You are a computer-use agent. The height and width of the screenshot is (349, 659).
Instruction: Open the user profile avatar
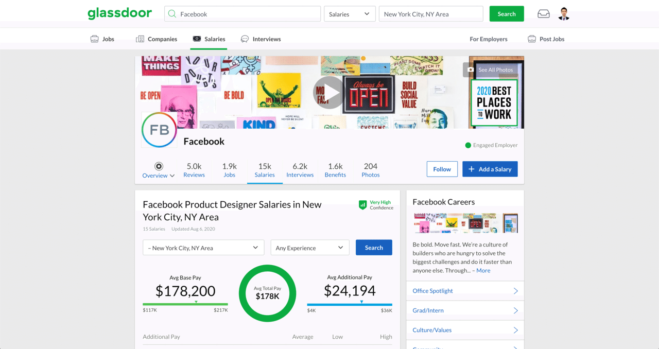564,14
